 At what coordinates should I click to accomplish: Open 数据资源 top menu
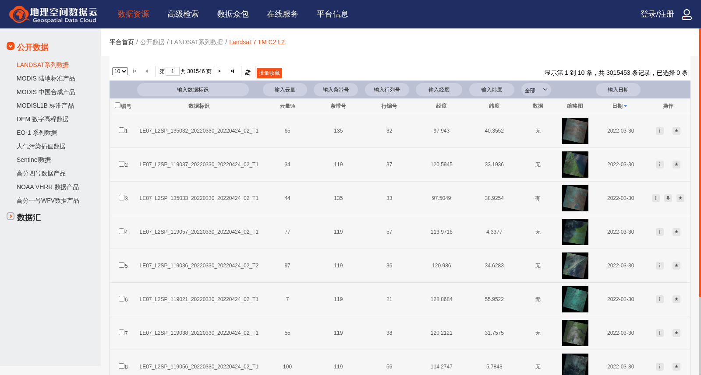[133, 14]
